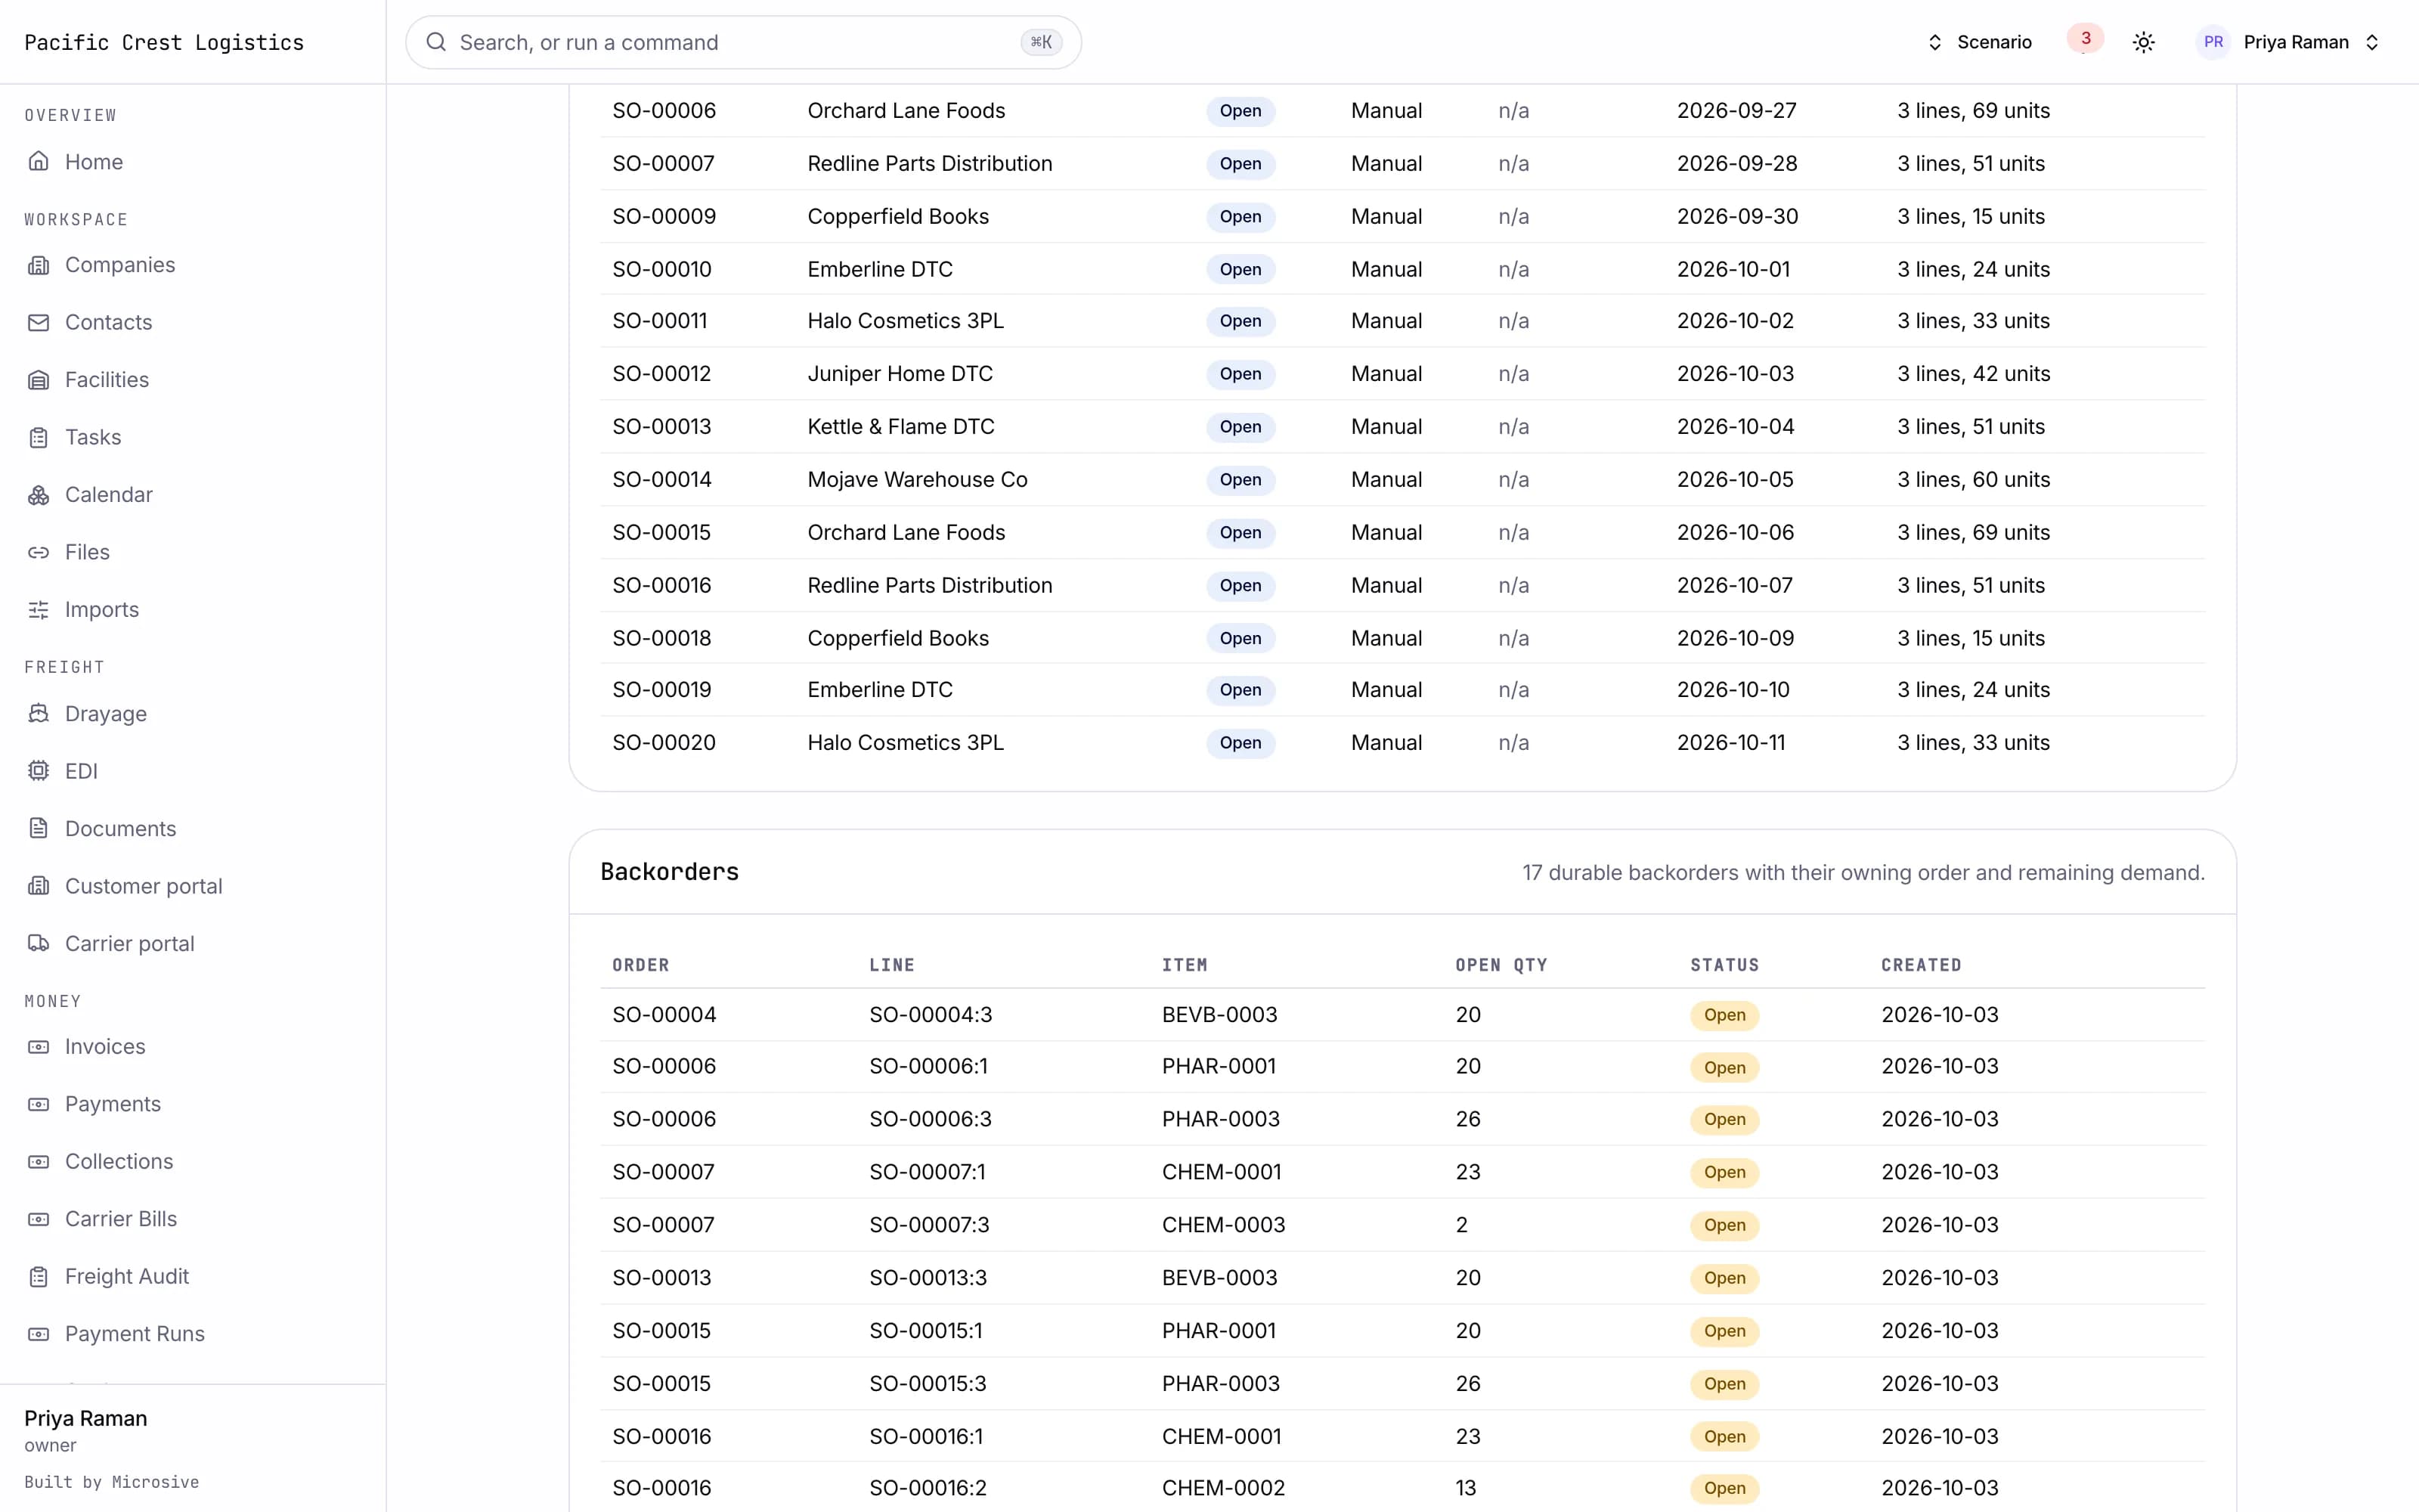Click Open status badge for SO-00020
Image resolution: width=2419 pixels, height=1512 pixels.
pyautogui.click(x=1240, y=743)
